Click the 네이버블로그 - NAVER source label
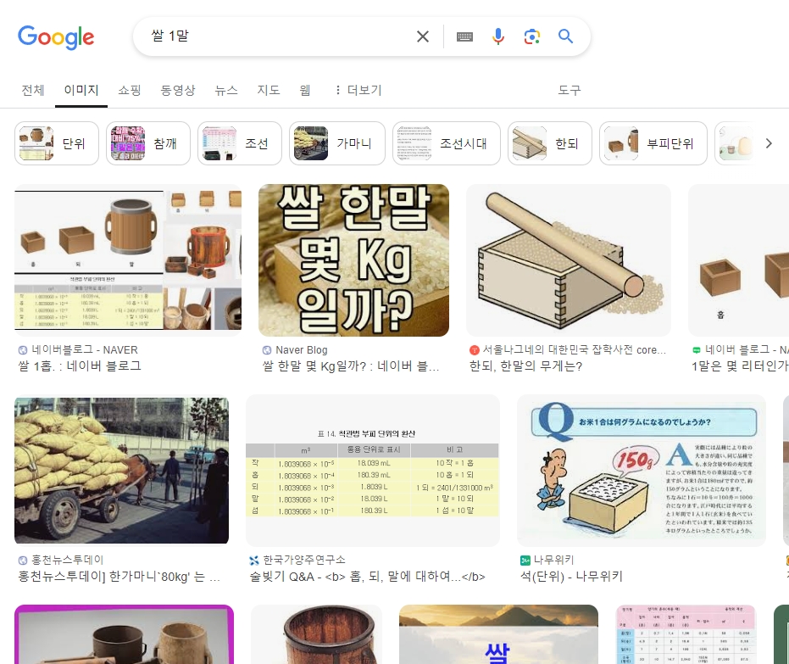This screenshot has height=664, width=789. click(x=85, y=350)
